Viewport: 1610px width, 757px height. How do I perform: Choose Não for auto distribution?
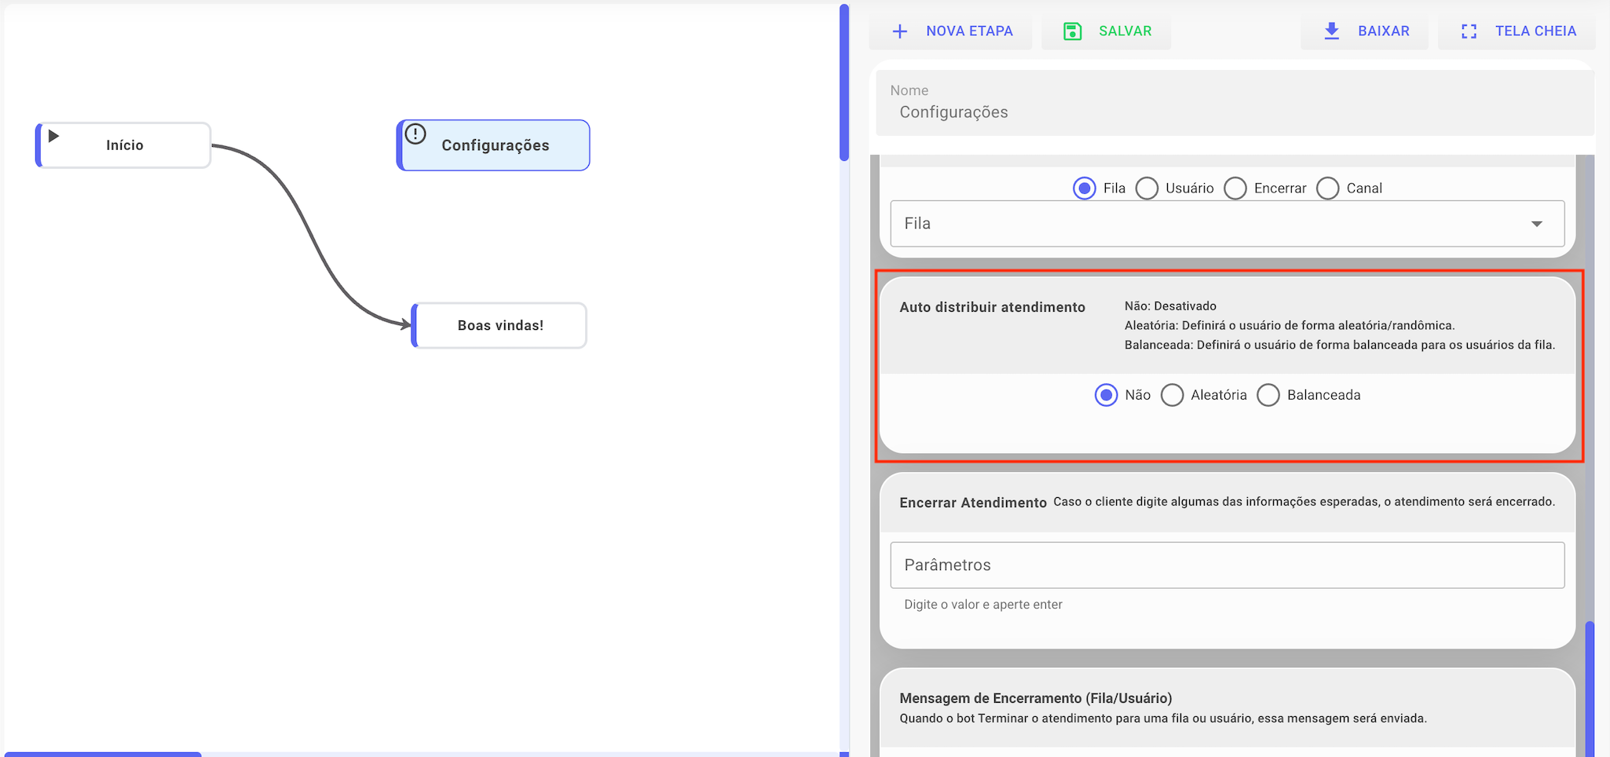point(1106,395)
